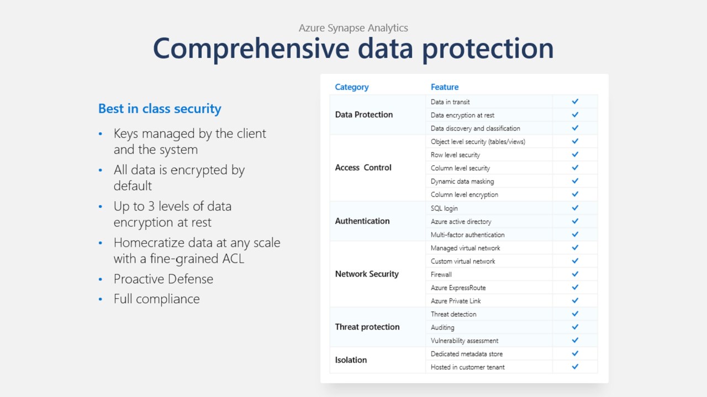Click the Hosted in customer tenant checkmark
The height and width of the screenshot is (397, 707).
[x=575, y=367]
